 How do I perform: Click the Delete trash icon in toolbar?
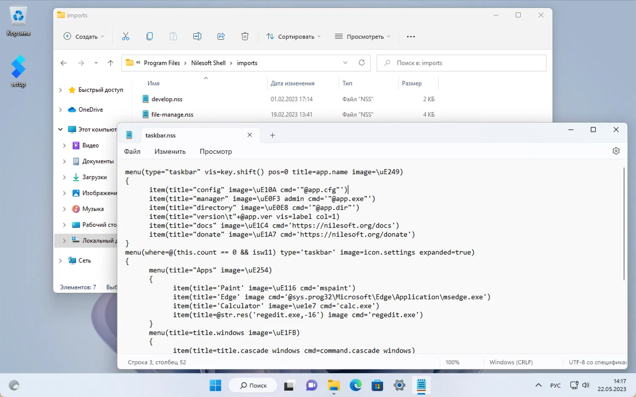coord(245,36)
